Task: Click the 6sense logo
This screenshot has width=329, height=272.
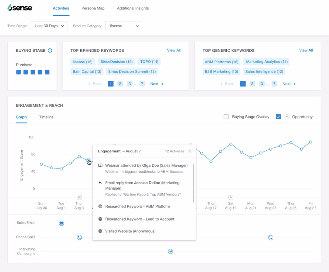Action: point(20,8)
